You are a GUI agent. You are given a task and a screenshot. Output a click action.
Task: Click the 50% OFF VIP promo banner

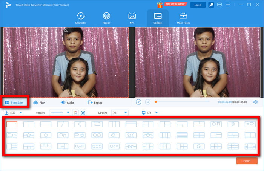[x=175, y=4]
